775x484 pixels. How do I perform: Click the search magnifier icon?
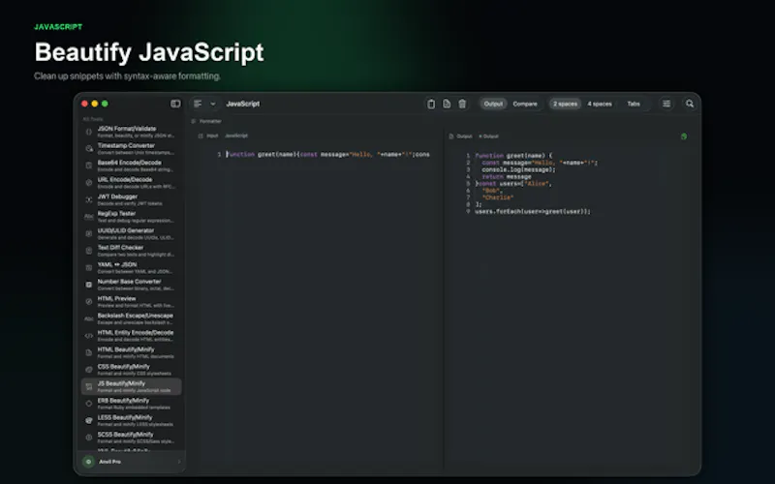pyautogui.click(x=690, y=104)
